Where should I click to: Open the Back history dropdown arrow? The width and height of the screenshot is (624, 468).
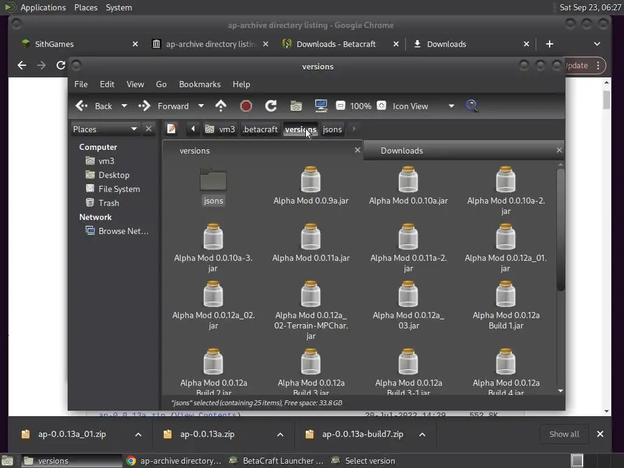point(124,106)
